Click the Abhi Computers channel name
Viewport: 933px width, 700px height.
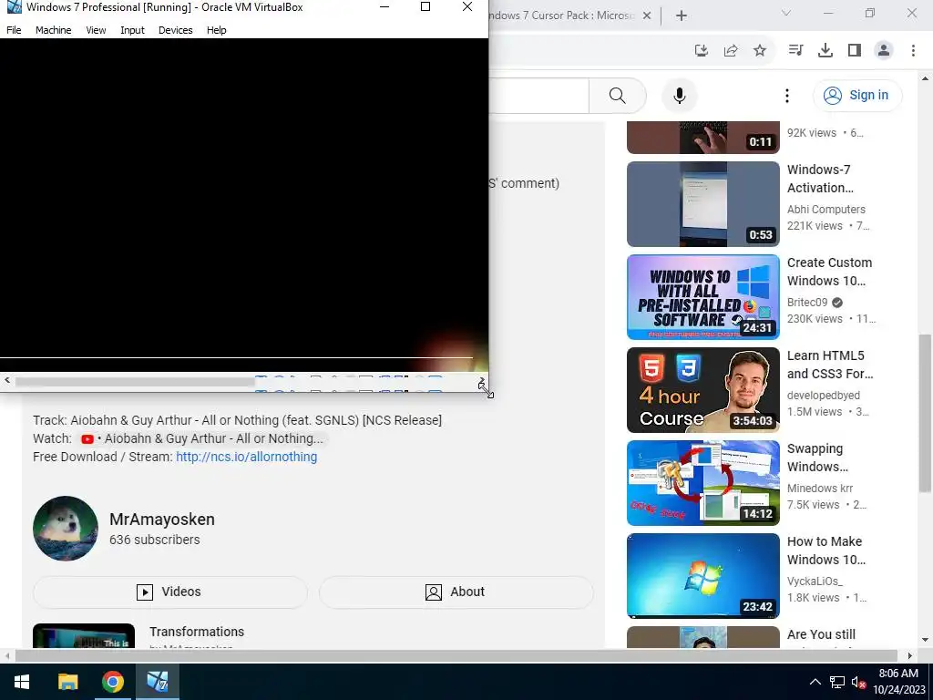click(x=825, y=210)
